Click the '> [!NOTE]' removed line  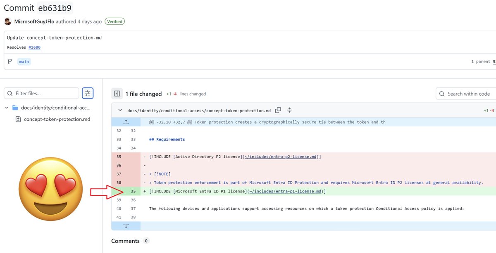pyautogui.click(x=160, y=174)
